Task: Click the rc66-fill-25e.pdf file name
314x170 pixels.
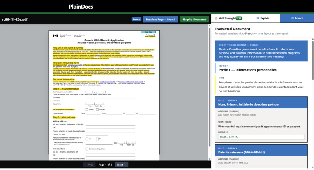Action: click(15, 19)
